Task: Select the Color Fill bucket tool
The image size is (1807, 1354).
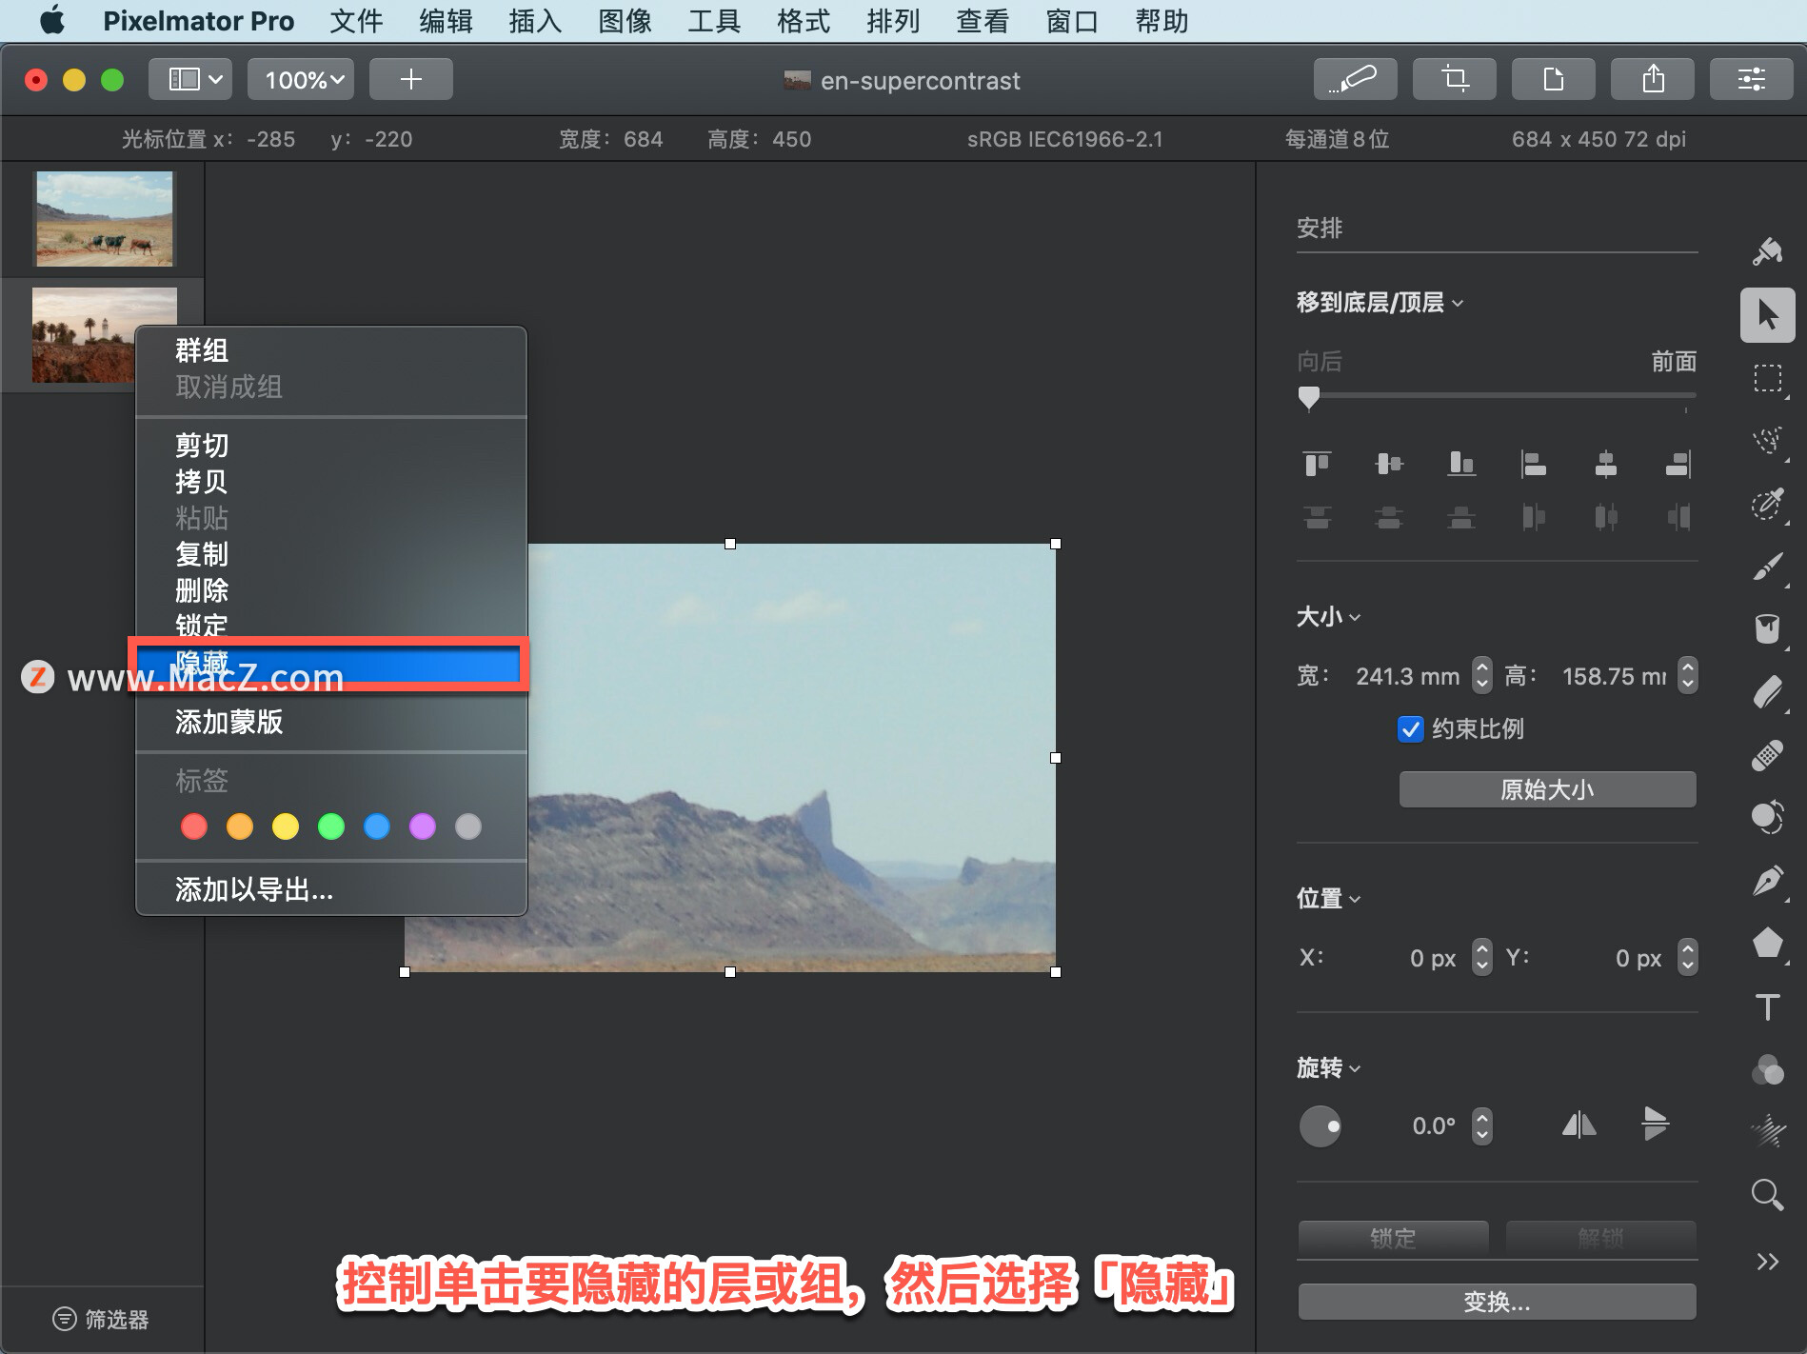Action: tap(1767, 629)
